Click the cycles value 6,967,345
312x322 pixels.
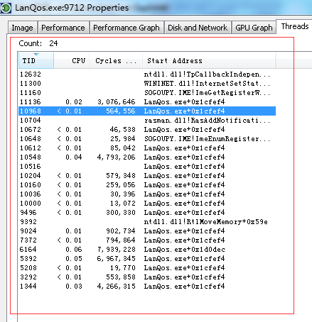tap(117, 259)
